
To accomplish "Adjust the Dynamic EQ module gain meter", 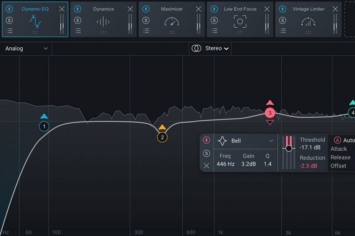I will 62,24.
